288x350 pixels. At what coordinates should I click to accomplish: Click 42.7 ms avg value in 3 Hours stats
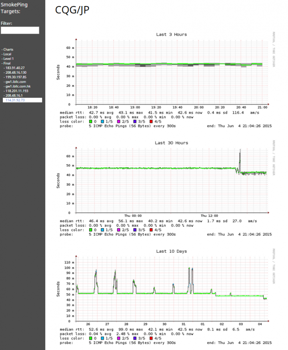pos(101,113)
